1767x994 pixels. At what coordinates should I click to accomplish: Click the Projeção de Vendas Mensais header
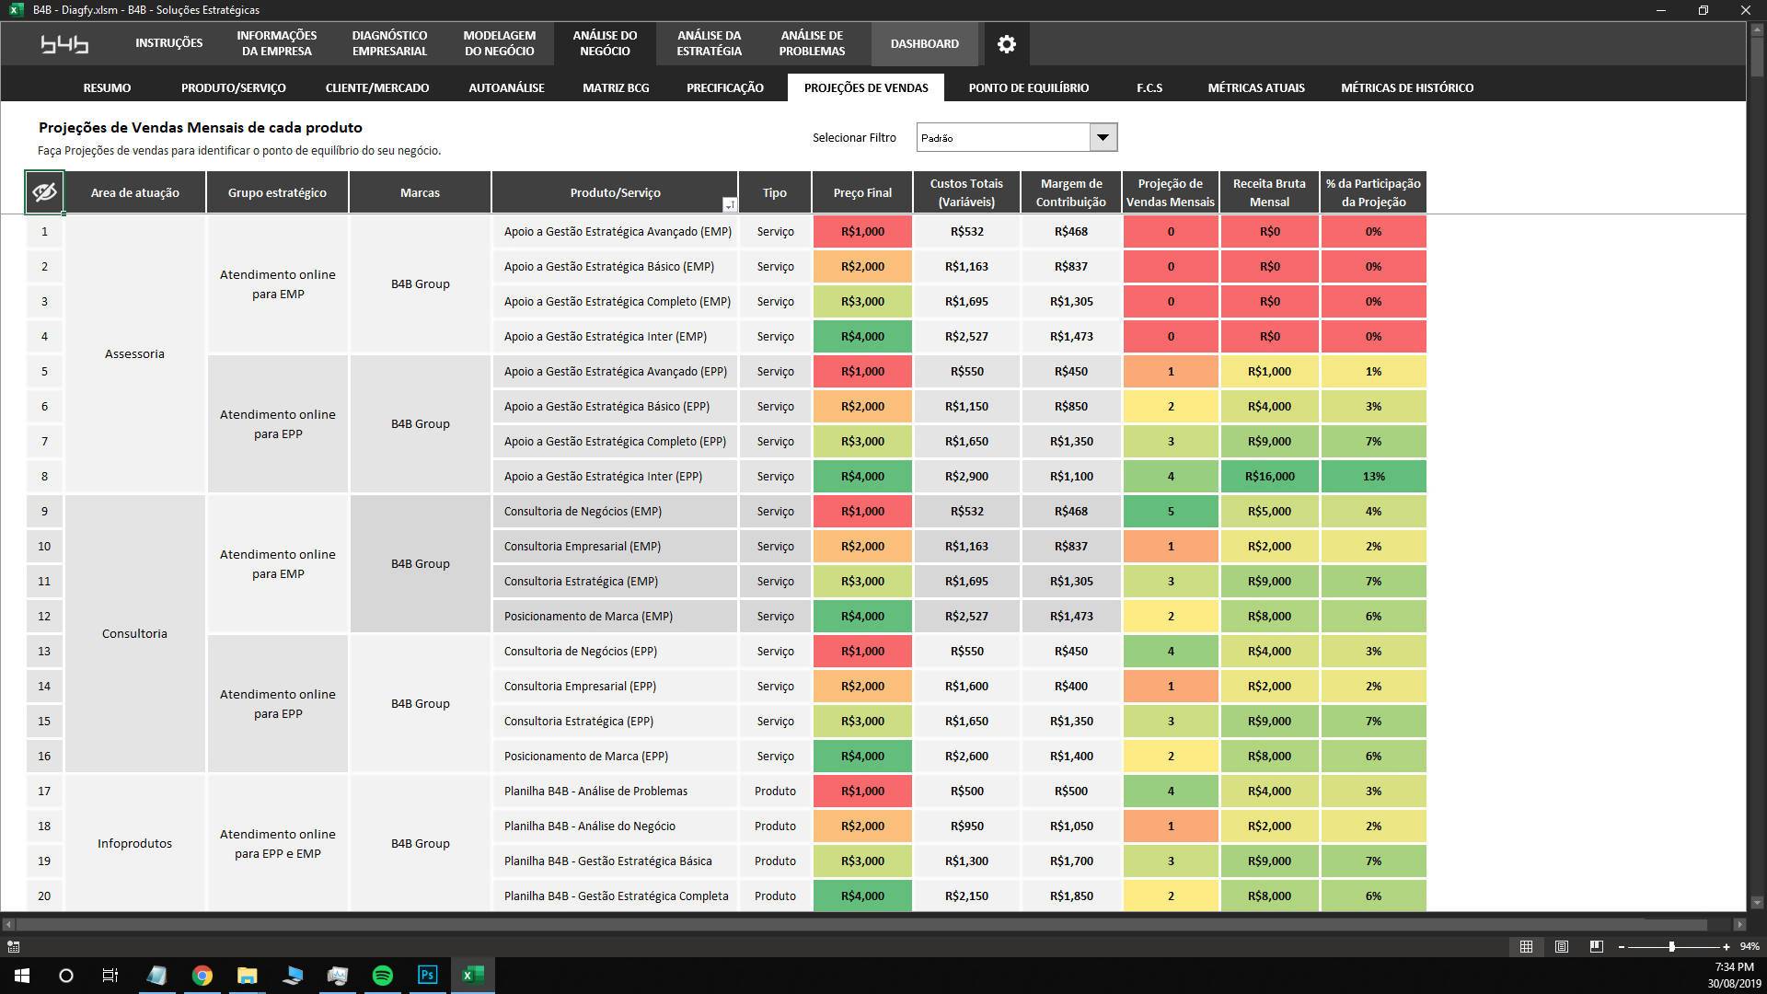click(x=1170, y=192)
